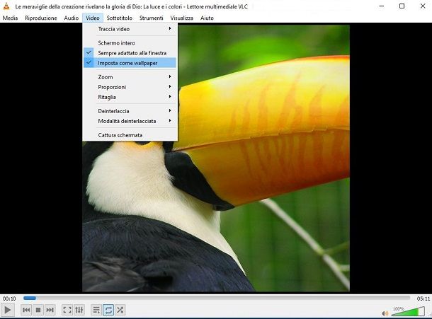Toggle loop/repeat mode button
The width and height of the screenshot is (432, 319).
pos(108,310)
